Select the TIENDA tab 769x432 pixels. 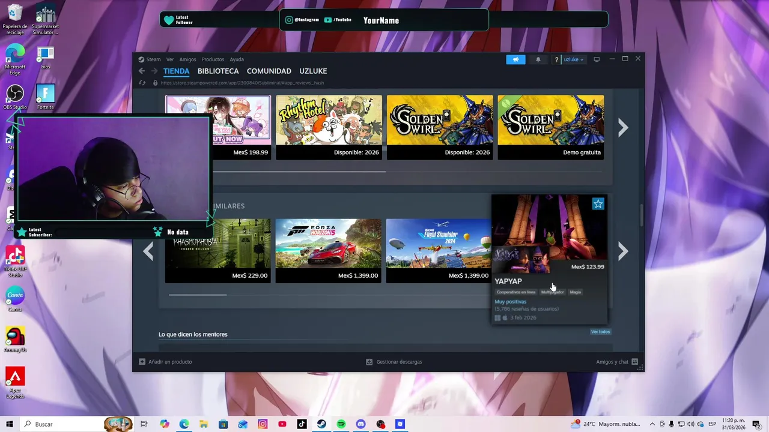[x=176, y=71]
